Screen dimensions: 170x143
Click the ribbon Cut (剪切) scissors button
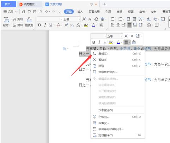[18, 19]
